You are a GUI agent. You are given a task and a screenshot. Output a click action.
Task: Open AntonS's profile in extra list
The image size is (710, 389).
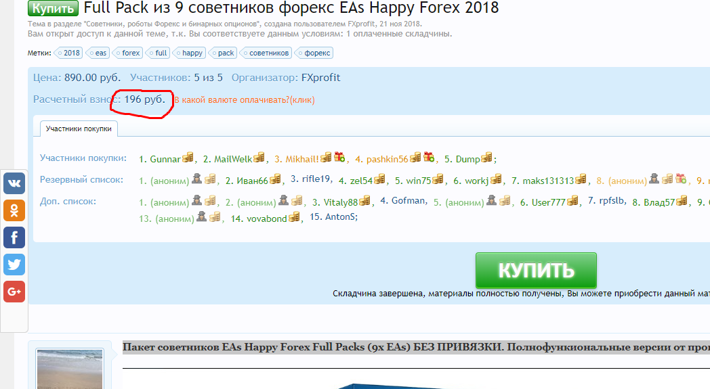coord(340,217)
